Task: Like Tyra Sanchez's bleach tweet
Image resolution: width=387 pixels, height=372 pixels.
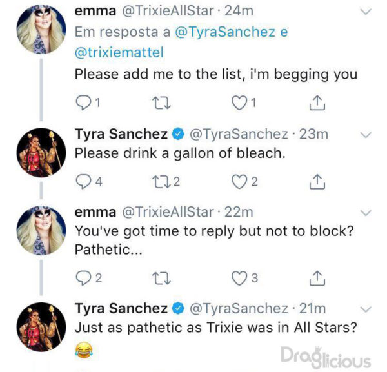Action: (239, 182)
